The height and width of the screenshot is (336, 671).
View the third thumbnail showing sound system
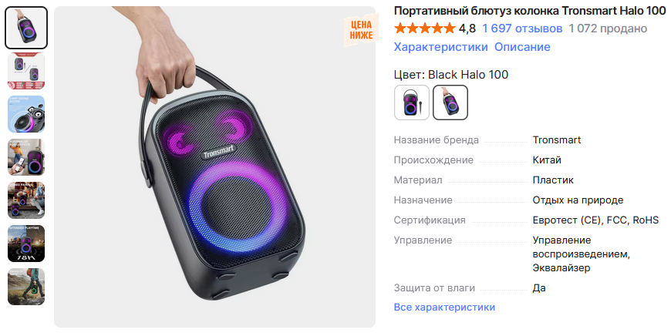point(26,114)
